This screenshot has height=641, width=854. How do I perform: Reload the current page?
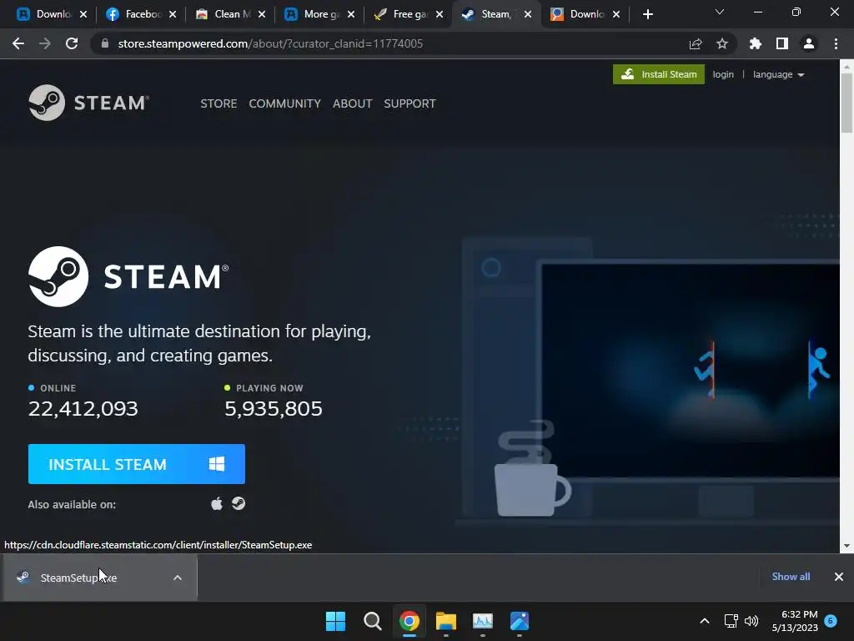point(72,43)
